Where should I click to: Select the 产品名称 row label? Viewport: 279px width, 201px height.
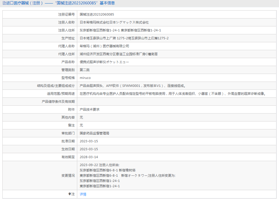pyautogui.click(x=68, y=62)
